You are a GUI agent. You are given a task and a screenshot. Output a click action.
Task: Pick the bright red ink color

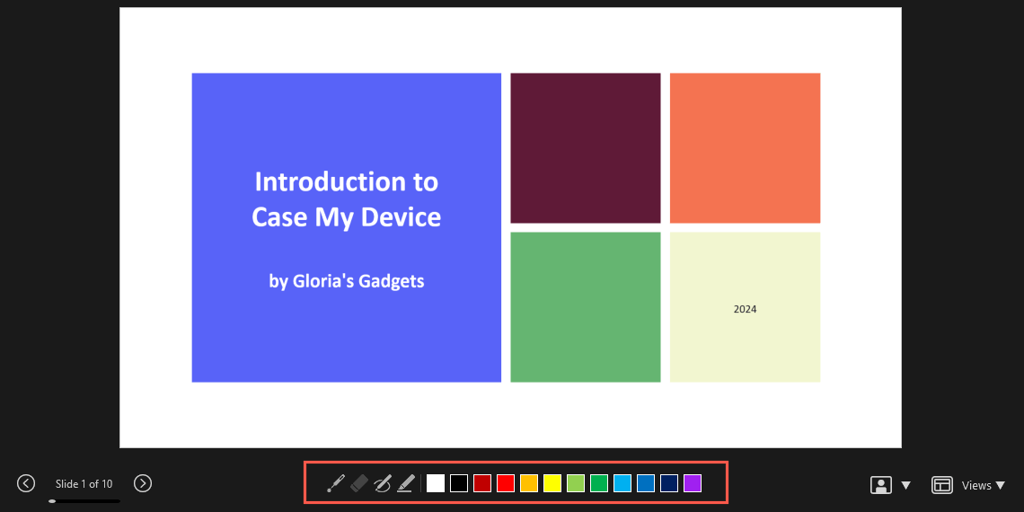point(506,483)
